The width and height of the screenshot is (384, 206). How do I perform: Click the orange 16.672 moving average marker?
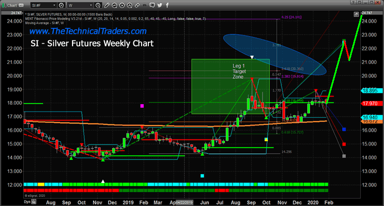point(371,121)
